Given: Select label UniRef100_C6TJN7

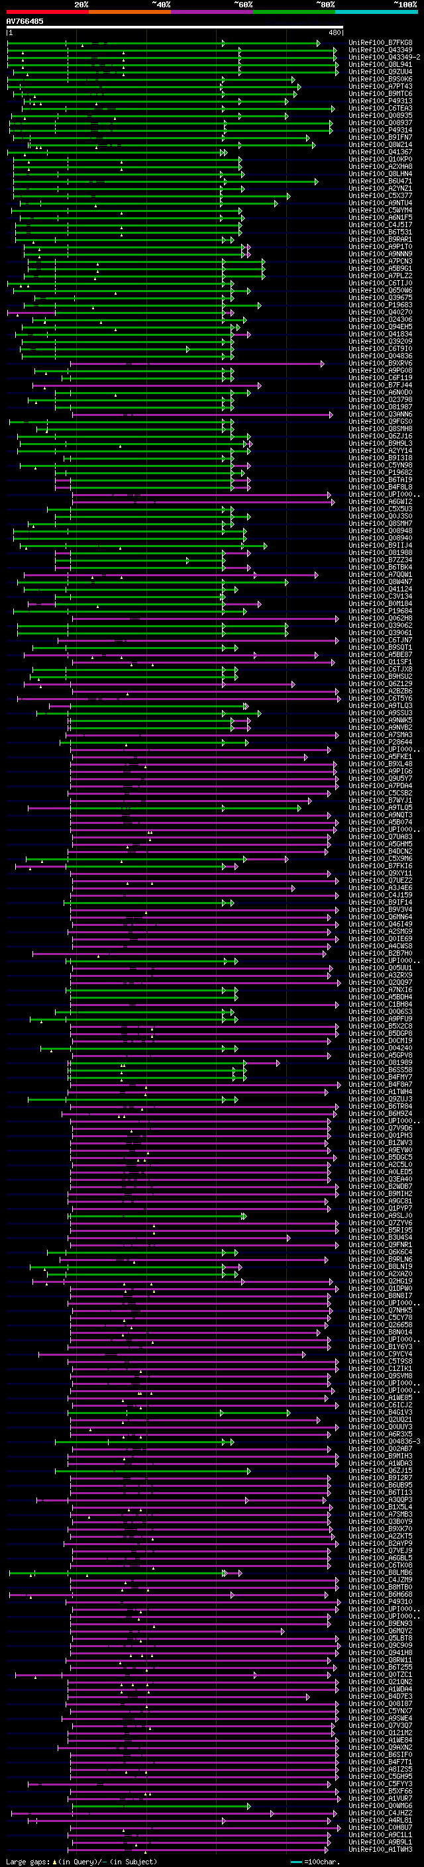Looking at the screenshot, I should [380, 640].
